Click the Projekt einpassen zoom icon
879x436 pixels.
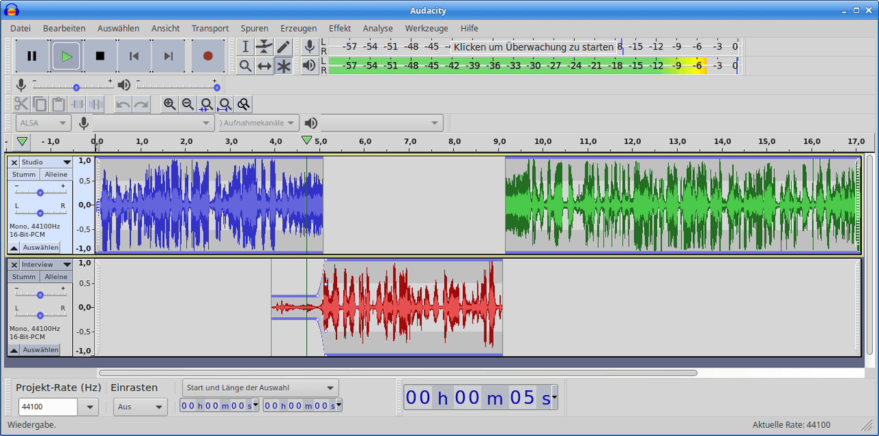[x=225, y=104]
